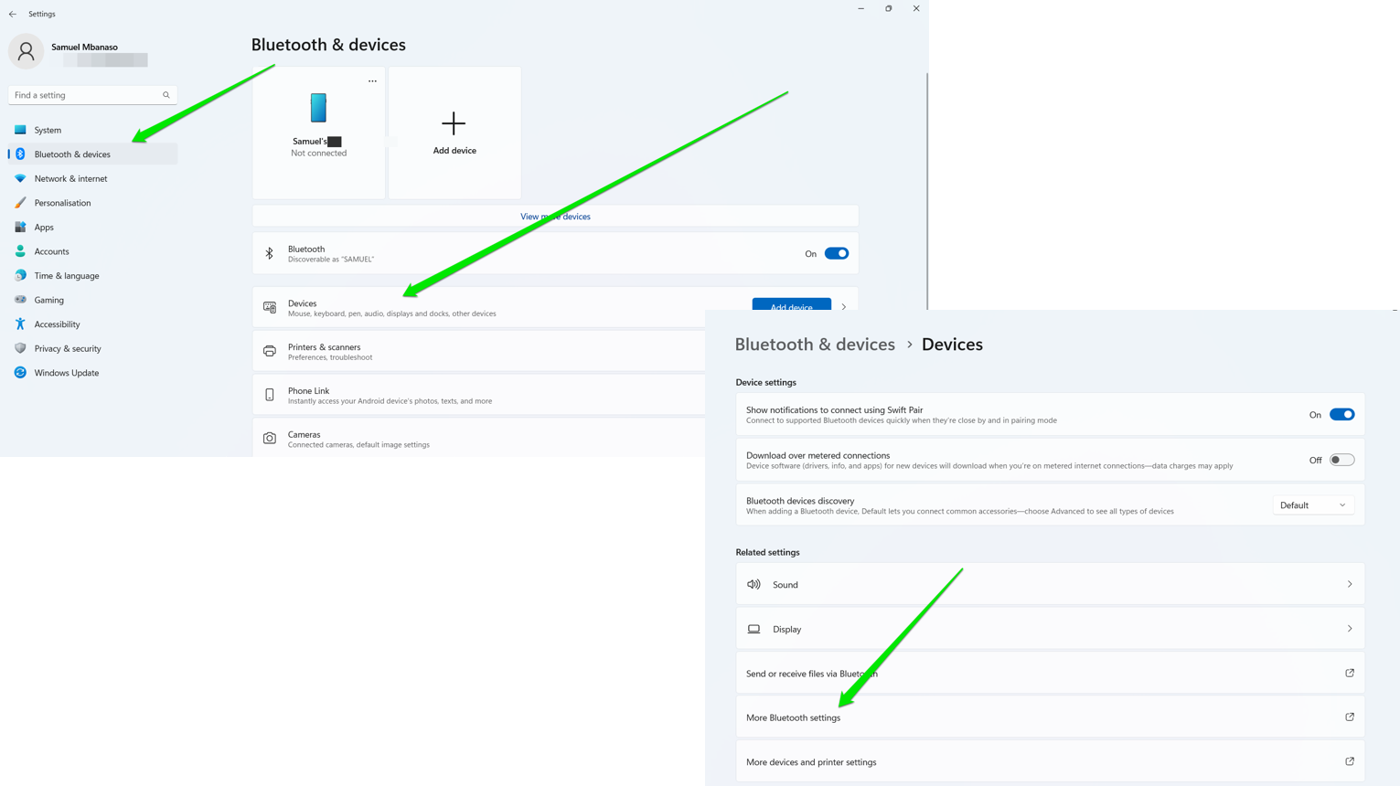Viewport: 1400px width, 786px height.
Task: Open Apps settings page
Action: [92, 227]
